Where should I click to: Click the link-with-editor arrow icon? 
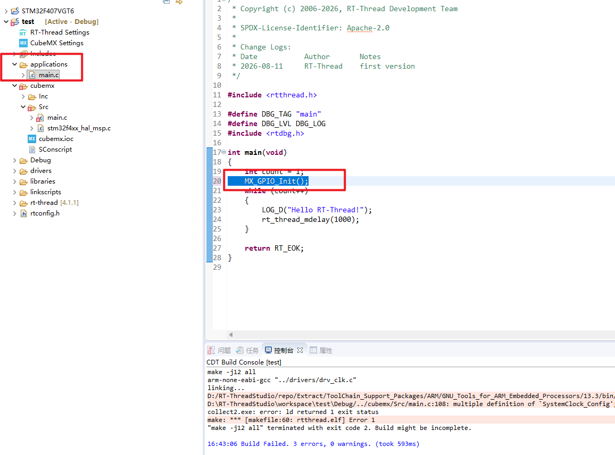[x=179, y=2]
